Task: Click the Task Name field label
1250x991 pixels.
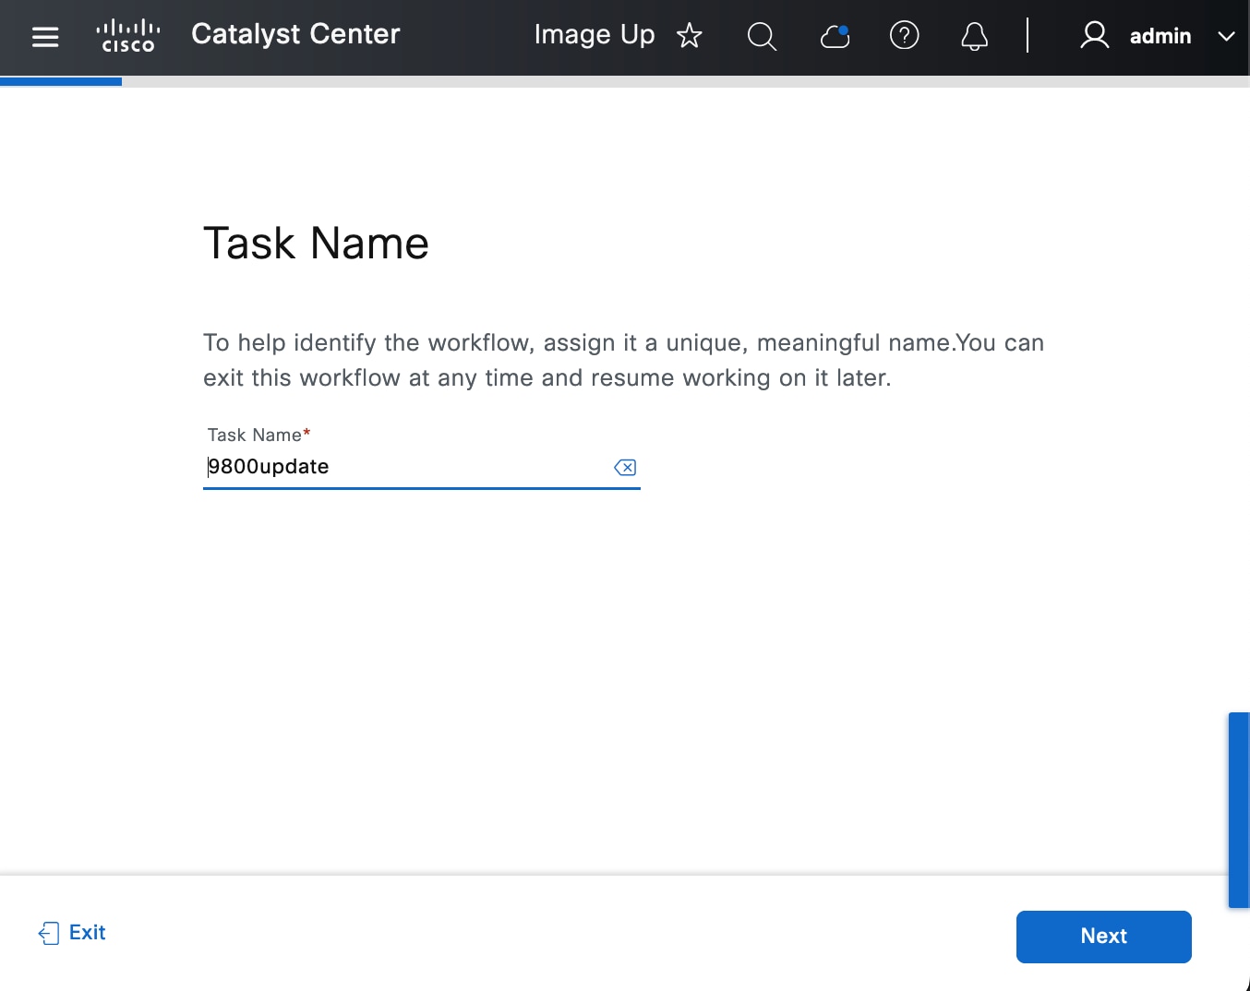Action: pyautogui.click(x=254, y=435)
